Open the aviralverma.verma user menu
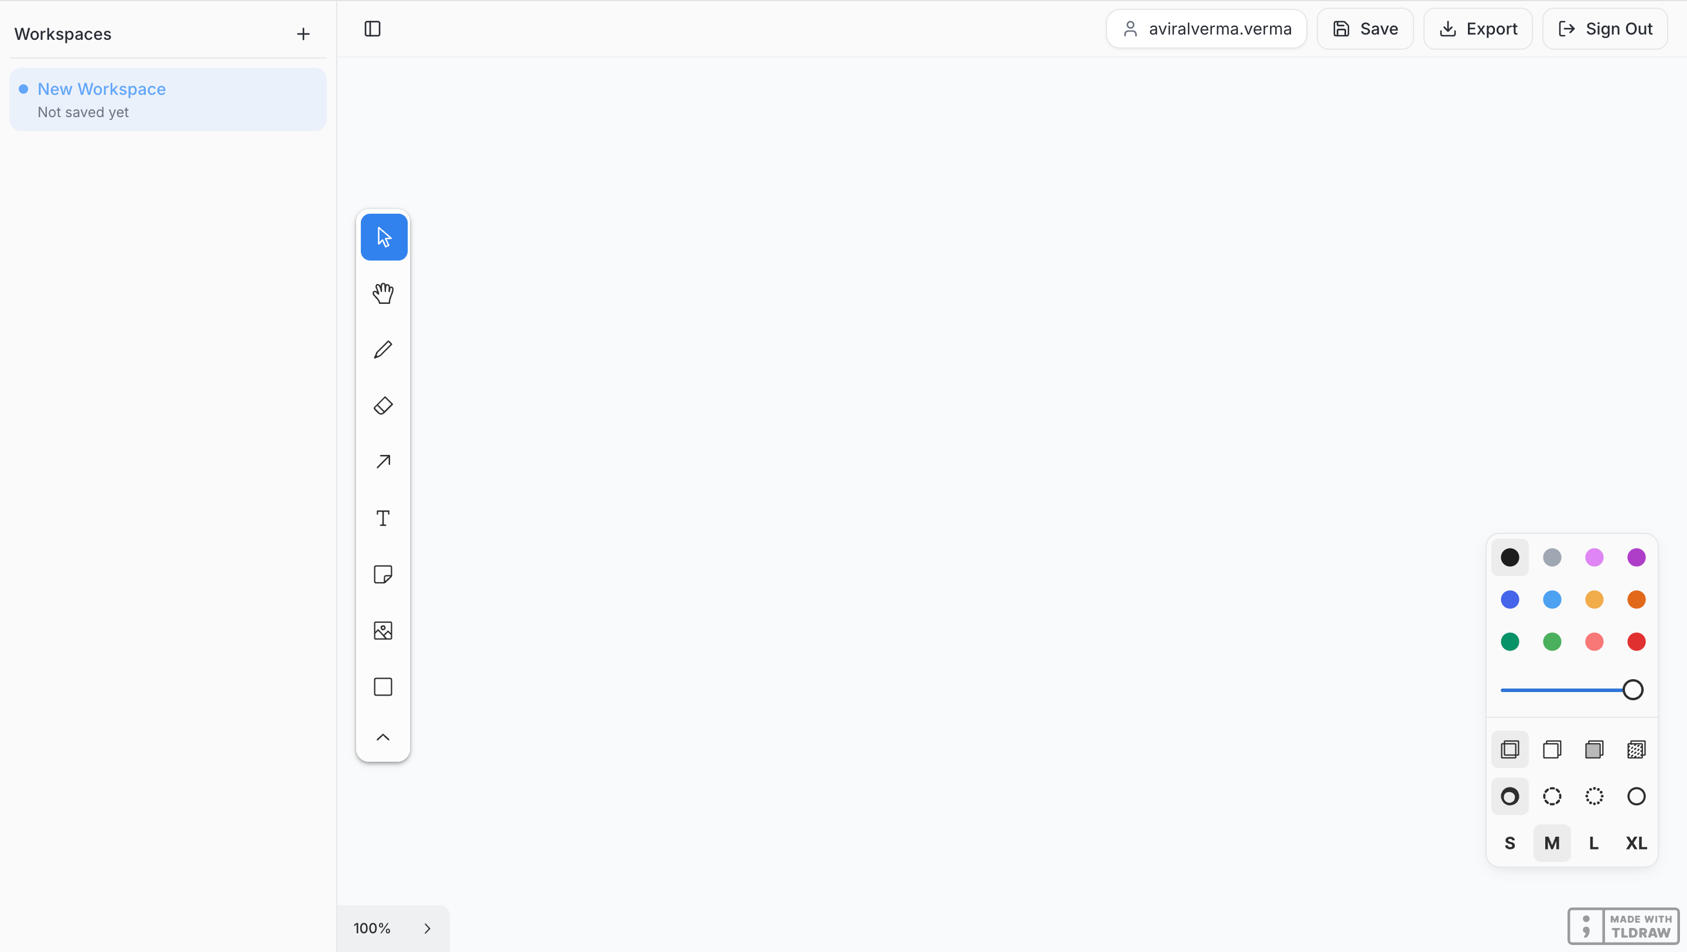 (x=1206, y=29)
